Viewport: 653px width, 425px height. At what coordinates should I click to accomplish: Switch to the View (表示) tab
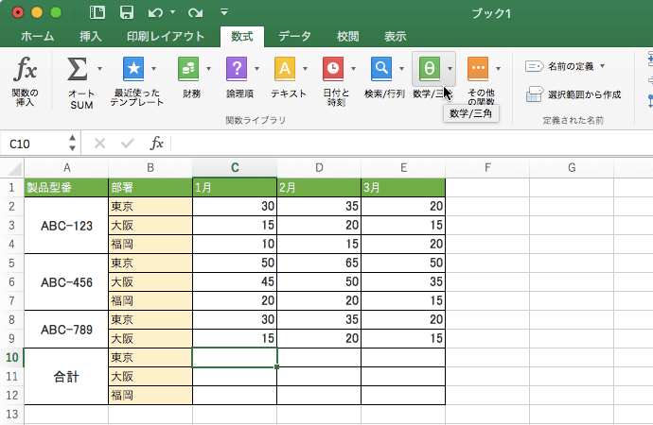point(395,37)
